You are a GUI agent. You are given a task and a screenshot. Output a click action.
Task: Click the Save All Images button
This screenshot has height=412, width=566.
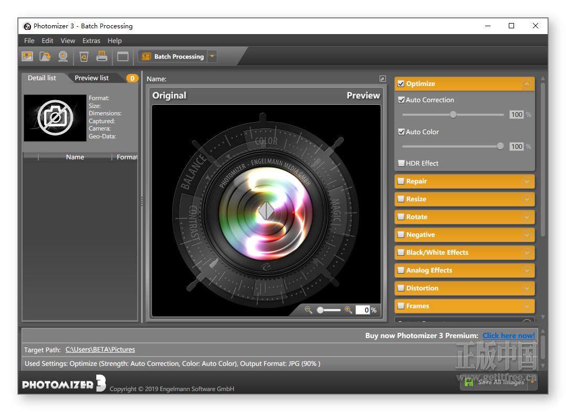[x=495, y=382]
